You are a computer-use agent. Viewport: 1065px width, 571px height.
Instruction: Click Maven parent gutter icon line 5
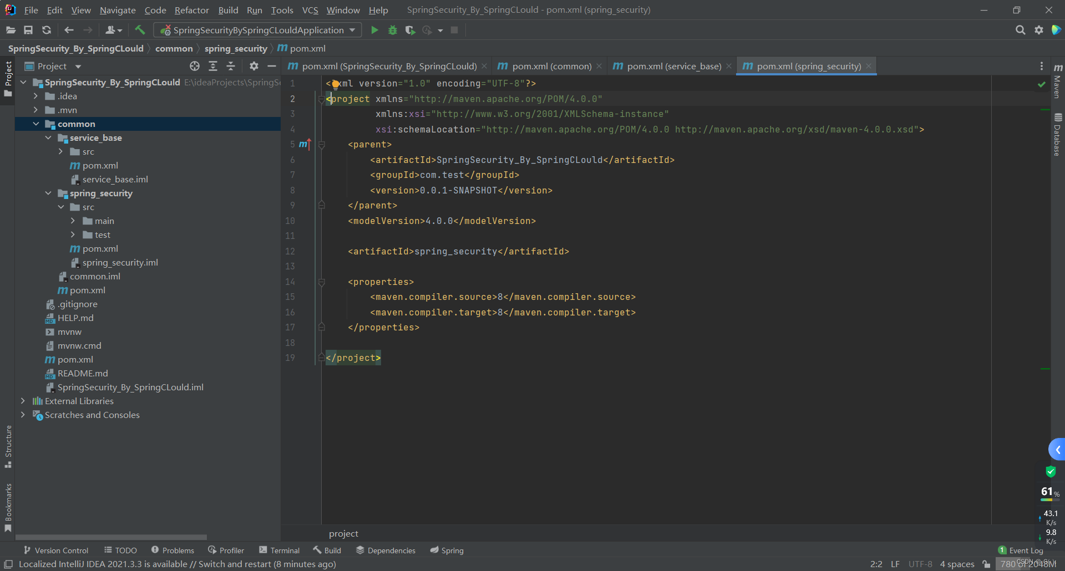pyautogui.click(x=305, y=144)
